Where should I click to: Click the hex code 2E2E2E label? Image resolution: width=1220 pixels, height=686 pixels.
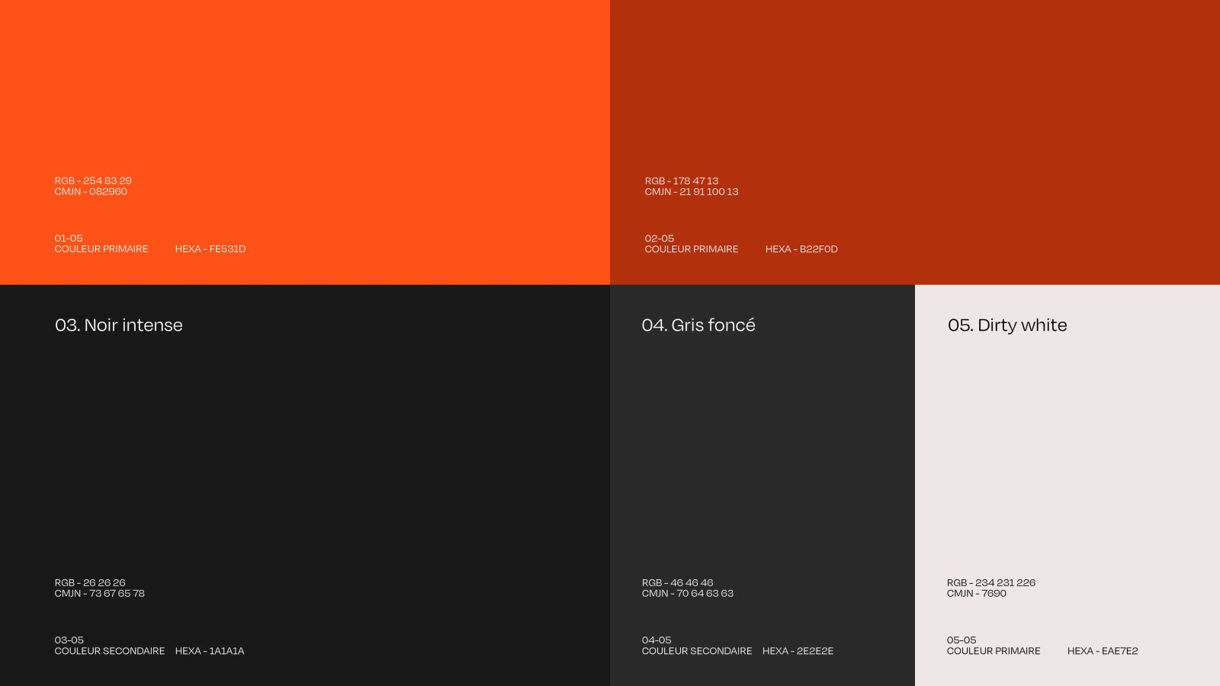pyautogui.click(x=798, y=651)
